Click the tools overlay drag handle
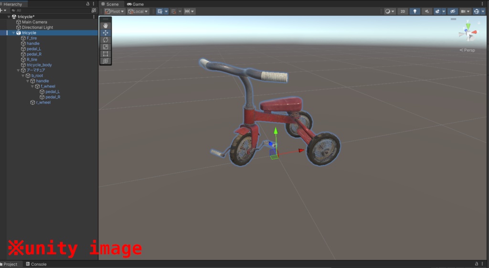The width and height of the screenshot is (489, 268). click(106, 19)
